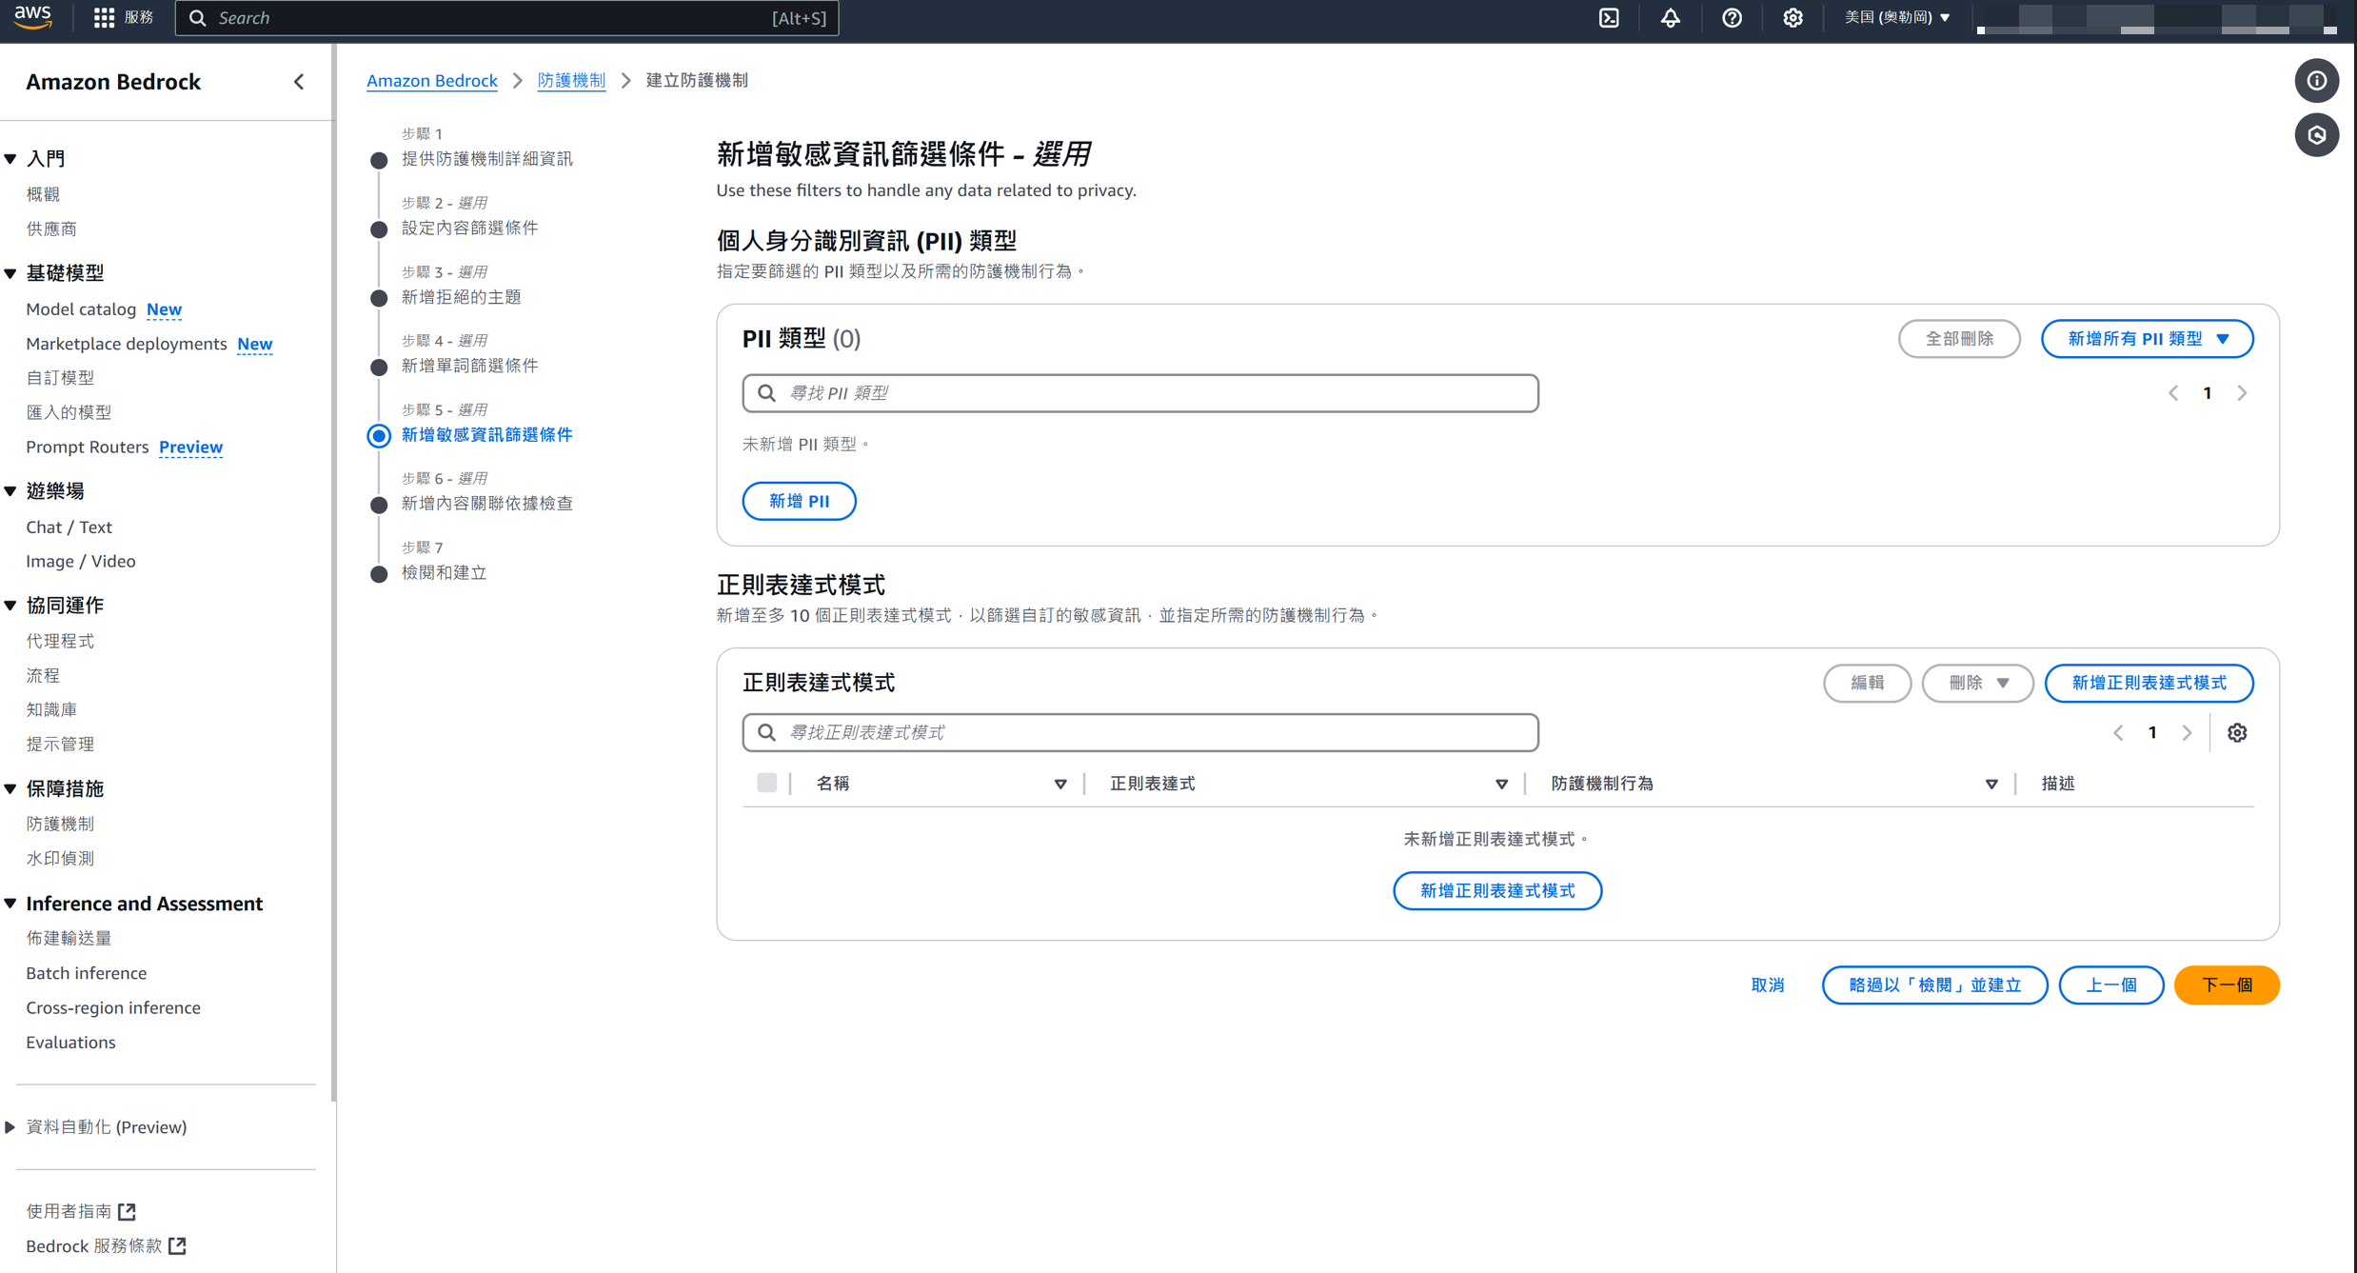Click the help question mark icon
The image size is (2357, 1273).
[x=1732, y=18]
